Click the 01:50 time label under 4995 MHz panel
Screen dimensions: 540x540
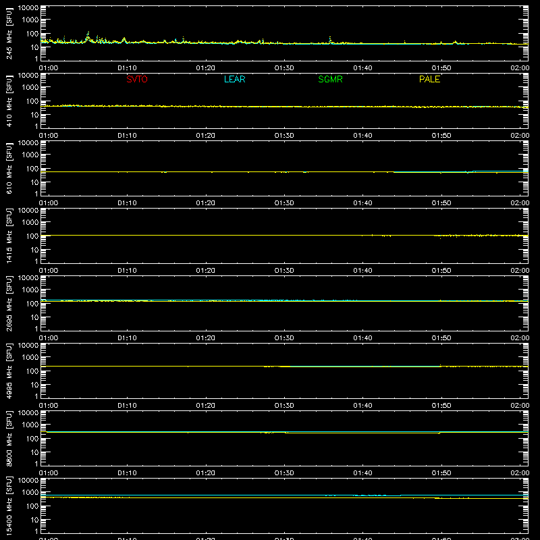[x=441, y=406]
